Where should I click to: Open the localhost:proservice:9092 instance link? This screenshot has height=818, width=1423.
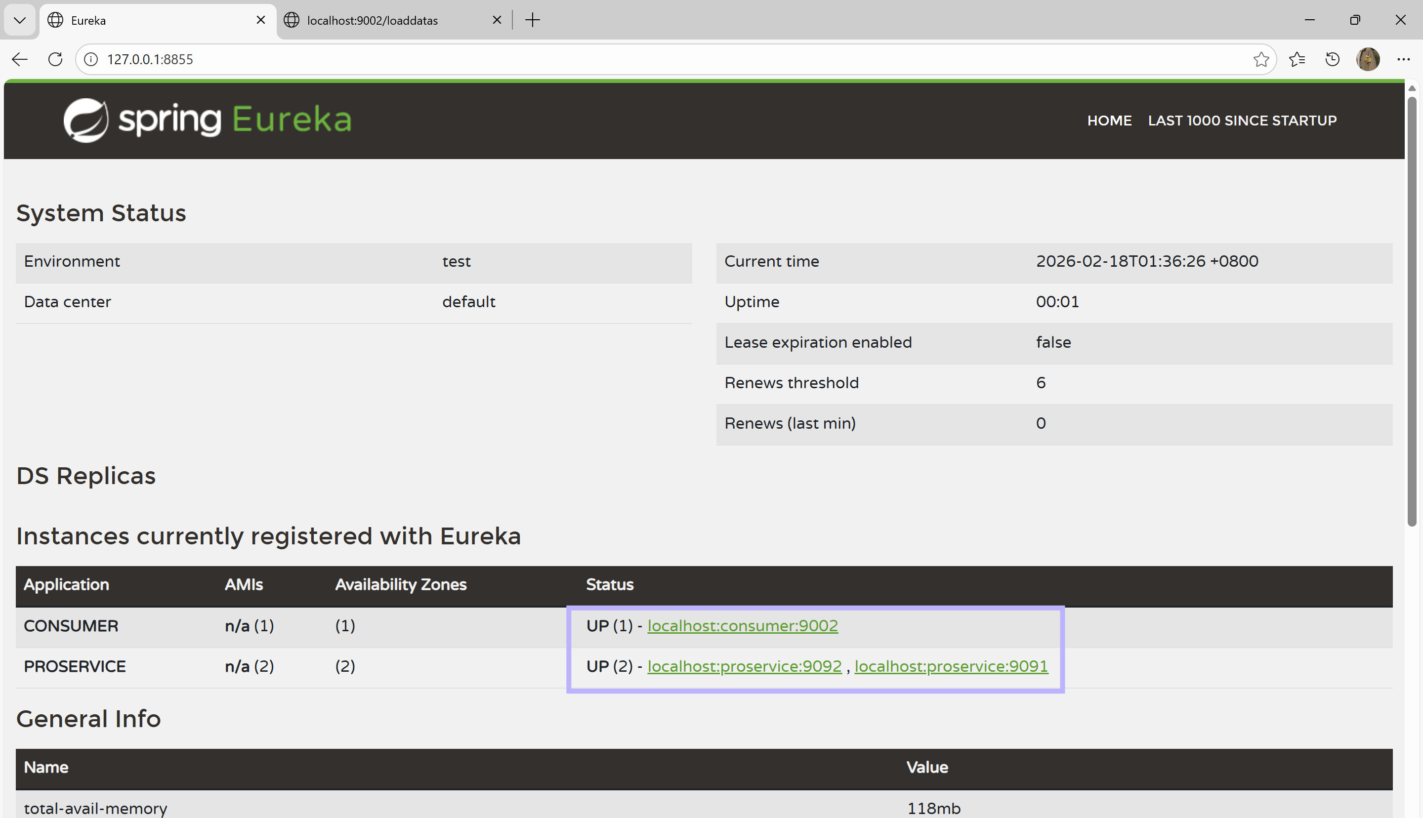coord(745,666)
